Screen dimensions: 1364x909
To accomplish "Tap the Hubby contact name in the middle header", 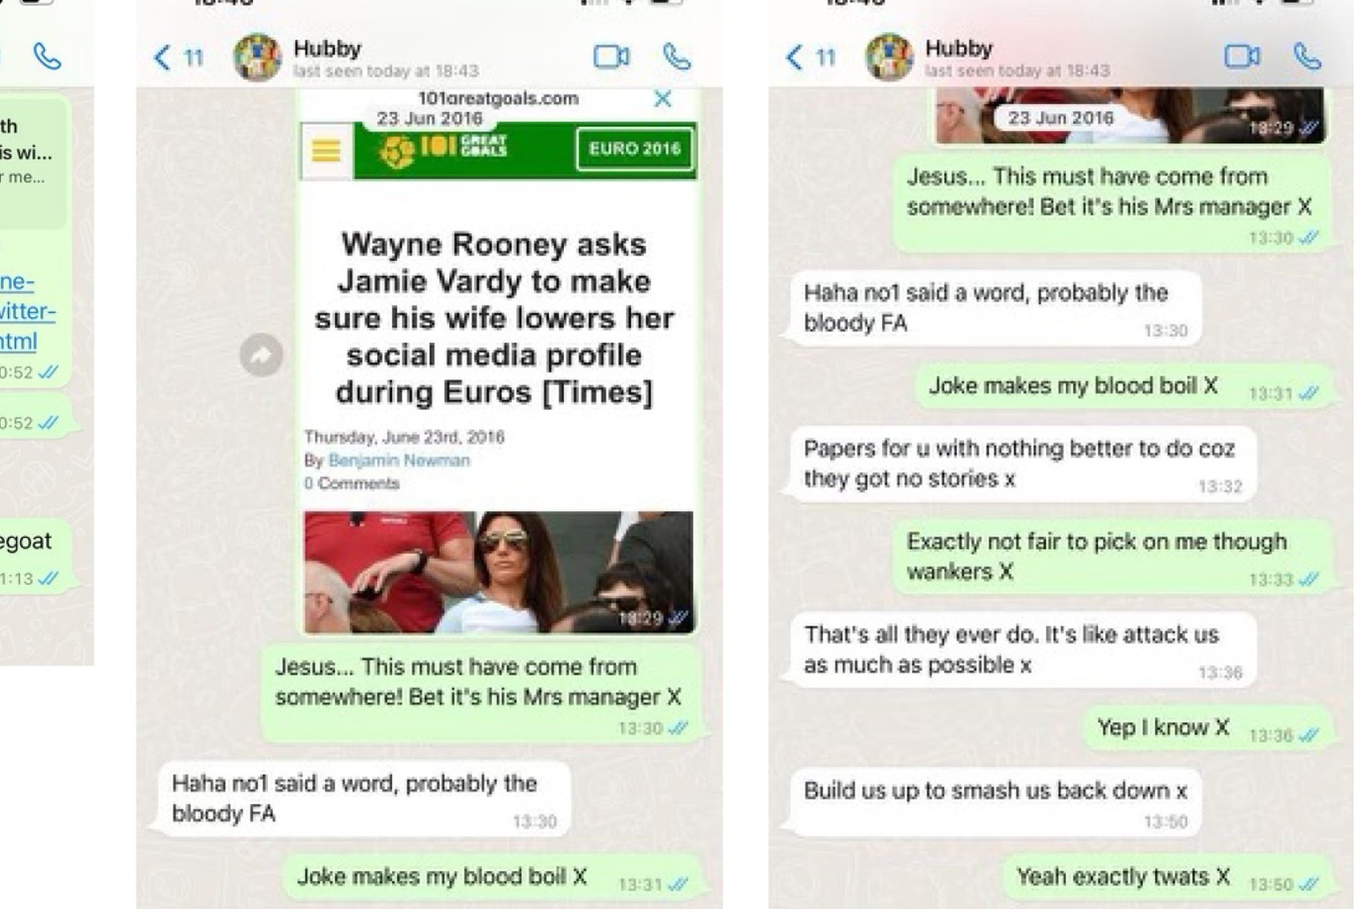I will 327,48.
